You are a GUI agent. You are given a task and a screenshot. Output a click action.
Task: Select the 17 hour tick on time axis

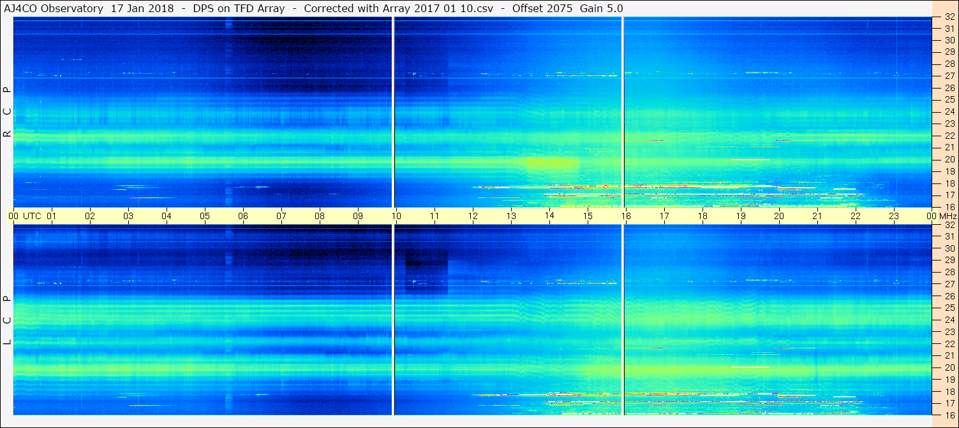pyautogui.click(x=664, y=216)
